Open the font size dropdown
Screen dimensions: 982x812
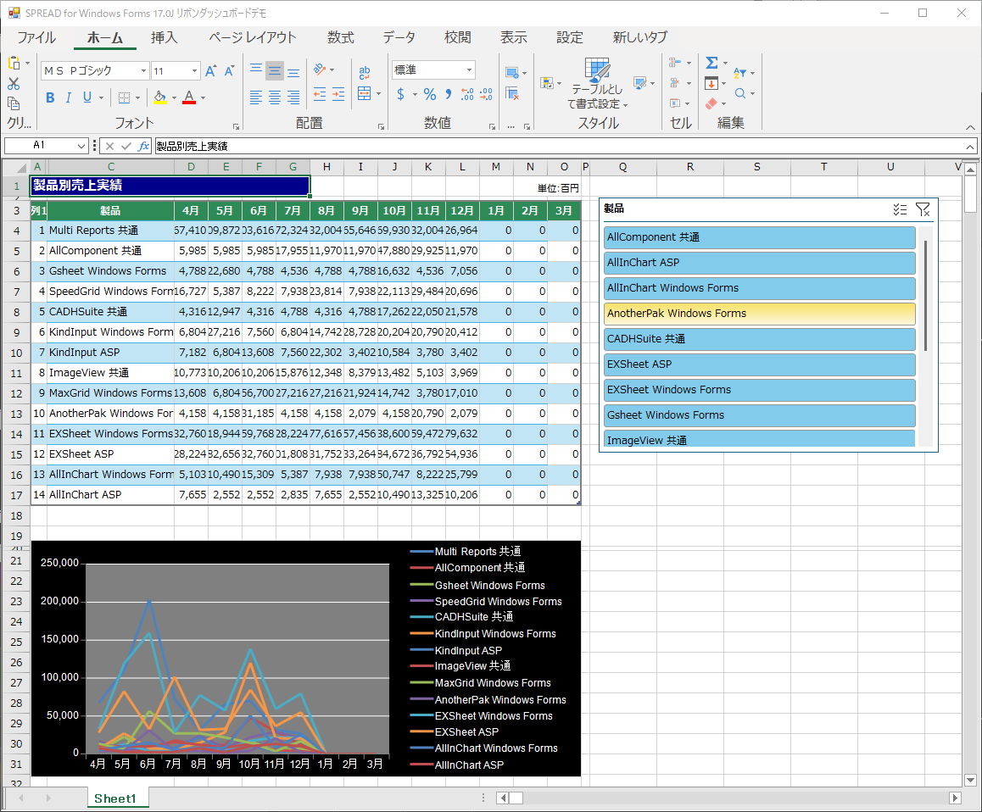[x=194, y=70]
